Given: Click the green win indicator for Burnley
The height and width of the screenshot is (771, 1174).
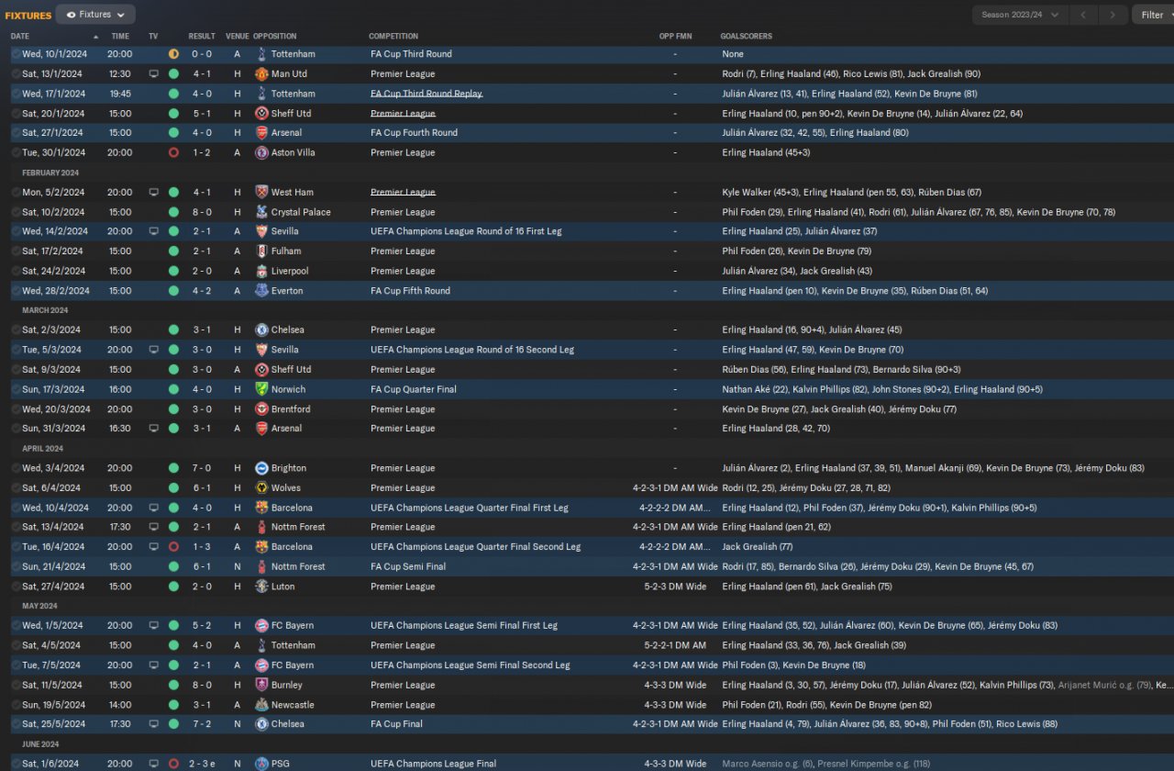Looking at the screenshot, I should click(x=173, y=685).
